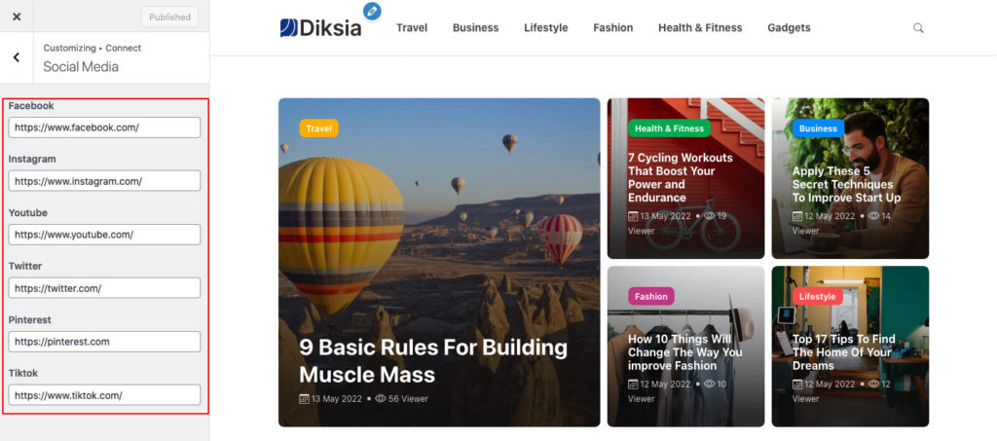Click into the Instagram URL field

104,181
